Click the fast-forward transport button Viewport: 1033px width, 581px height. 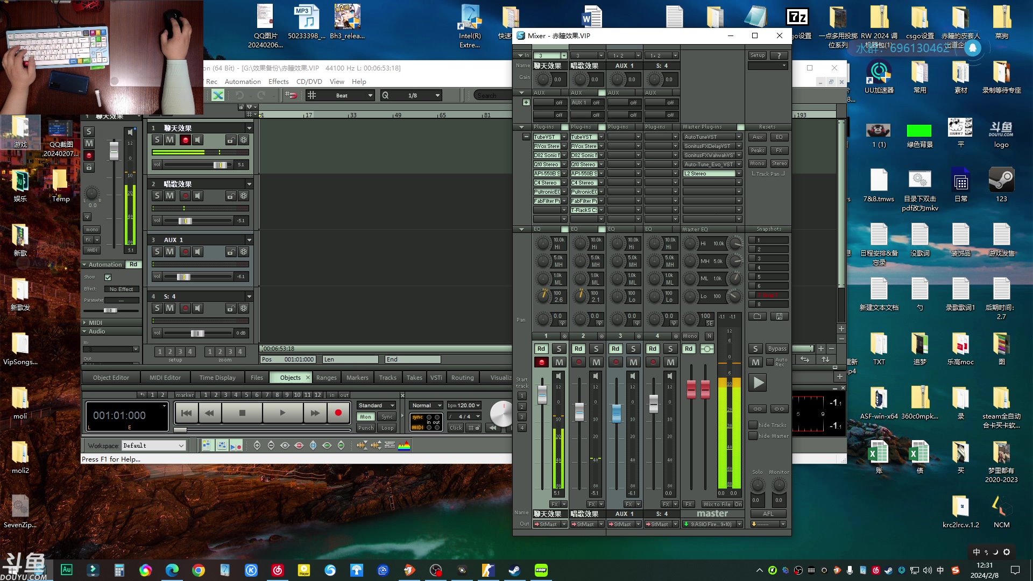[x=315, y=413]
